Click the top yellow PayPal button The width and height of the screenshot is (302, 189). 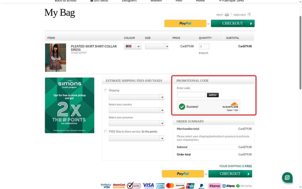pyautogui.click(x=185, y=23)
